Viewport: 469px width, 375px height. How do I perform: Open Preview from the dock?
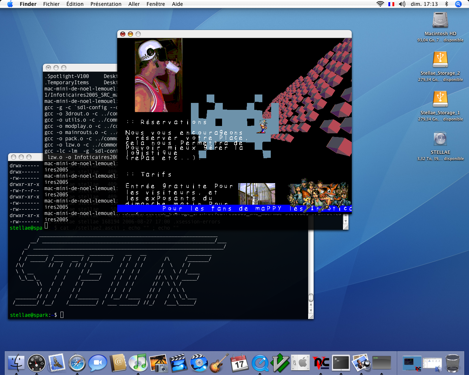click(361, 363)
